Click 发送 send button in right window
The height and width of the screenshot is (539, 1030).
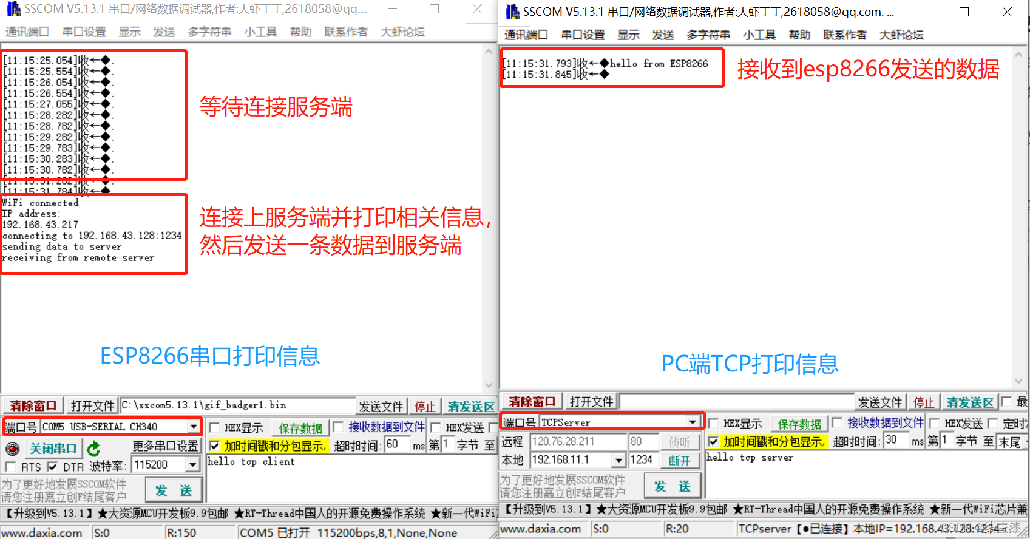[x=672, y=486]
